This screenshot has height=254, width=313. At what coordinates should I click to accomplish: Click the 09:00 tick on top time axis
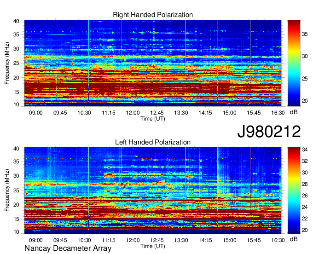pyautogui.click(x=36, y=113)
